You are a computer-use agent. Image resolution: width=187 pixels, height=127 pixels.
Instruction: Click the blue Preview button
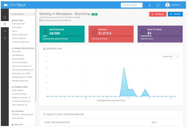click(175, 14)
